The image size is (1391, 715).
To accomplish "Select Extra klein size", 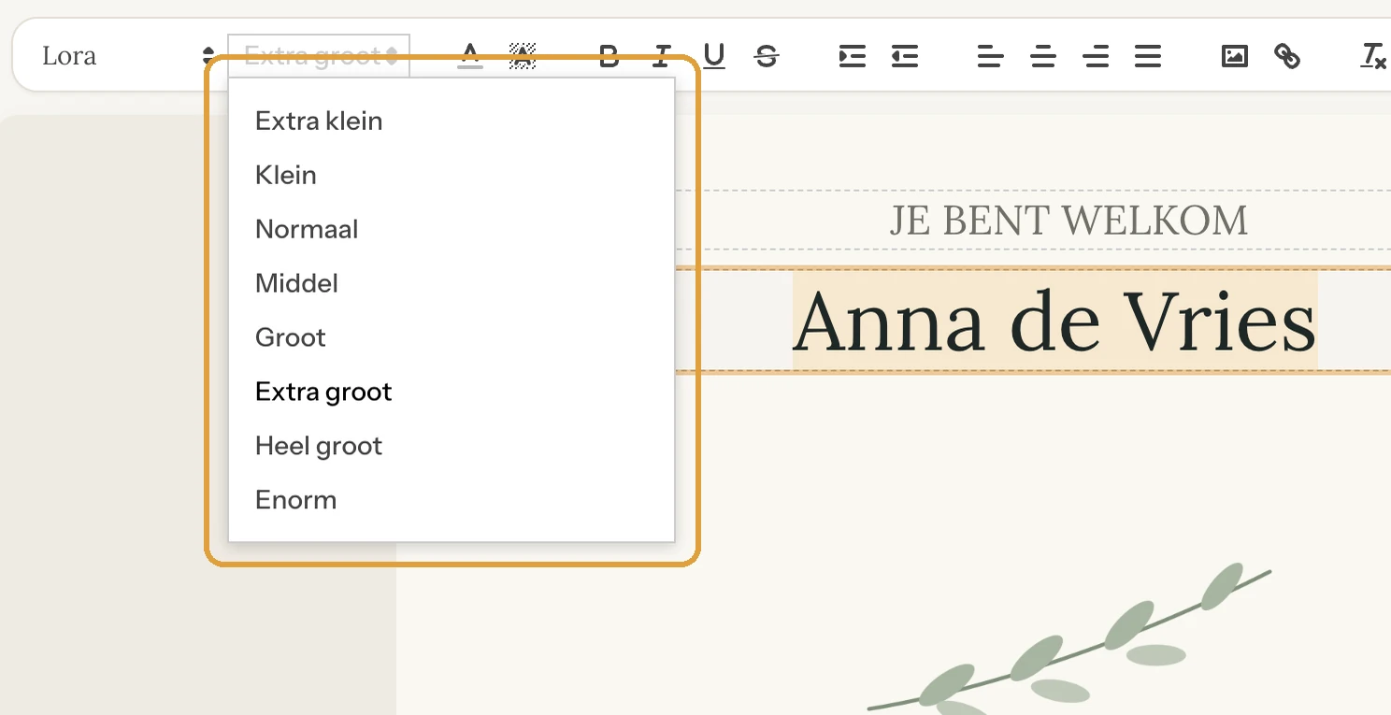I will tap(452, 122).
